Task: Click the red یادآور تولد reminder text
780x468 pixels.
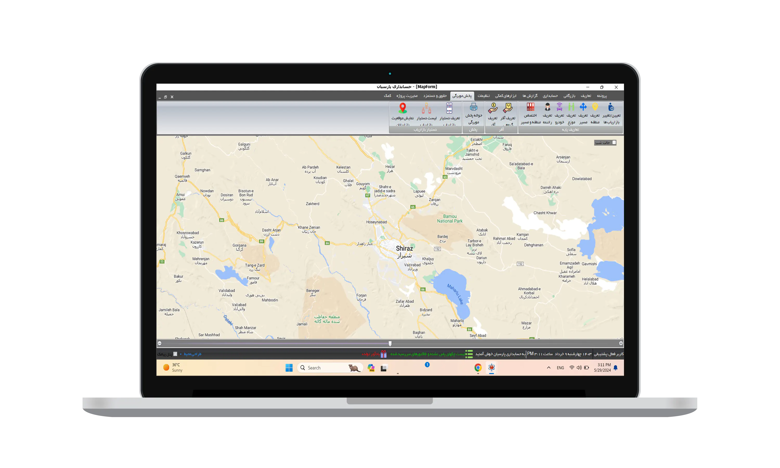Action: pyautogui.click(x=370, y=354)
